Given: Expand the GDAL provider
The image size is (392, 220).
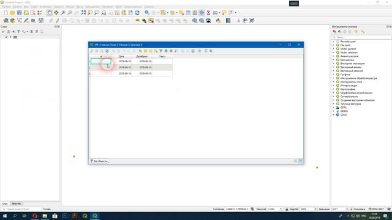Looking at the screenshot, I should tap(333, 108).
